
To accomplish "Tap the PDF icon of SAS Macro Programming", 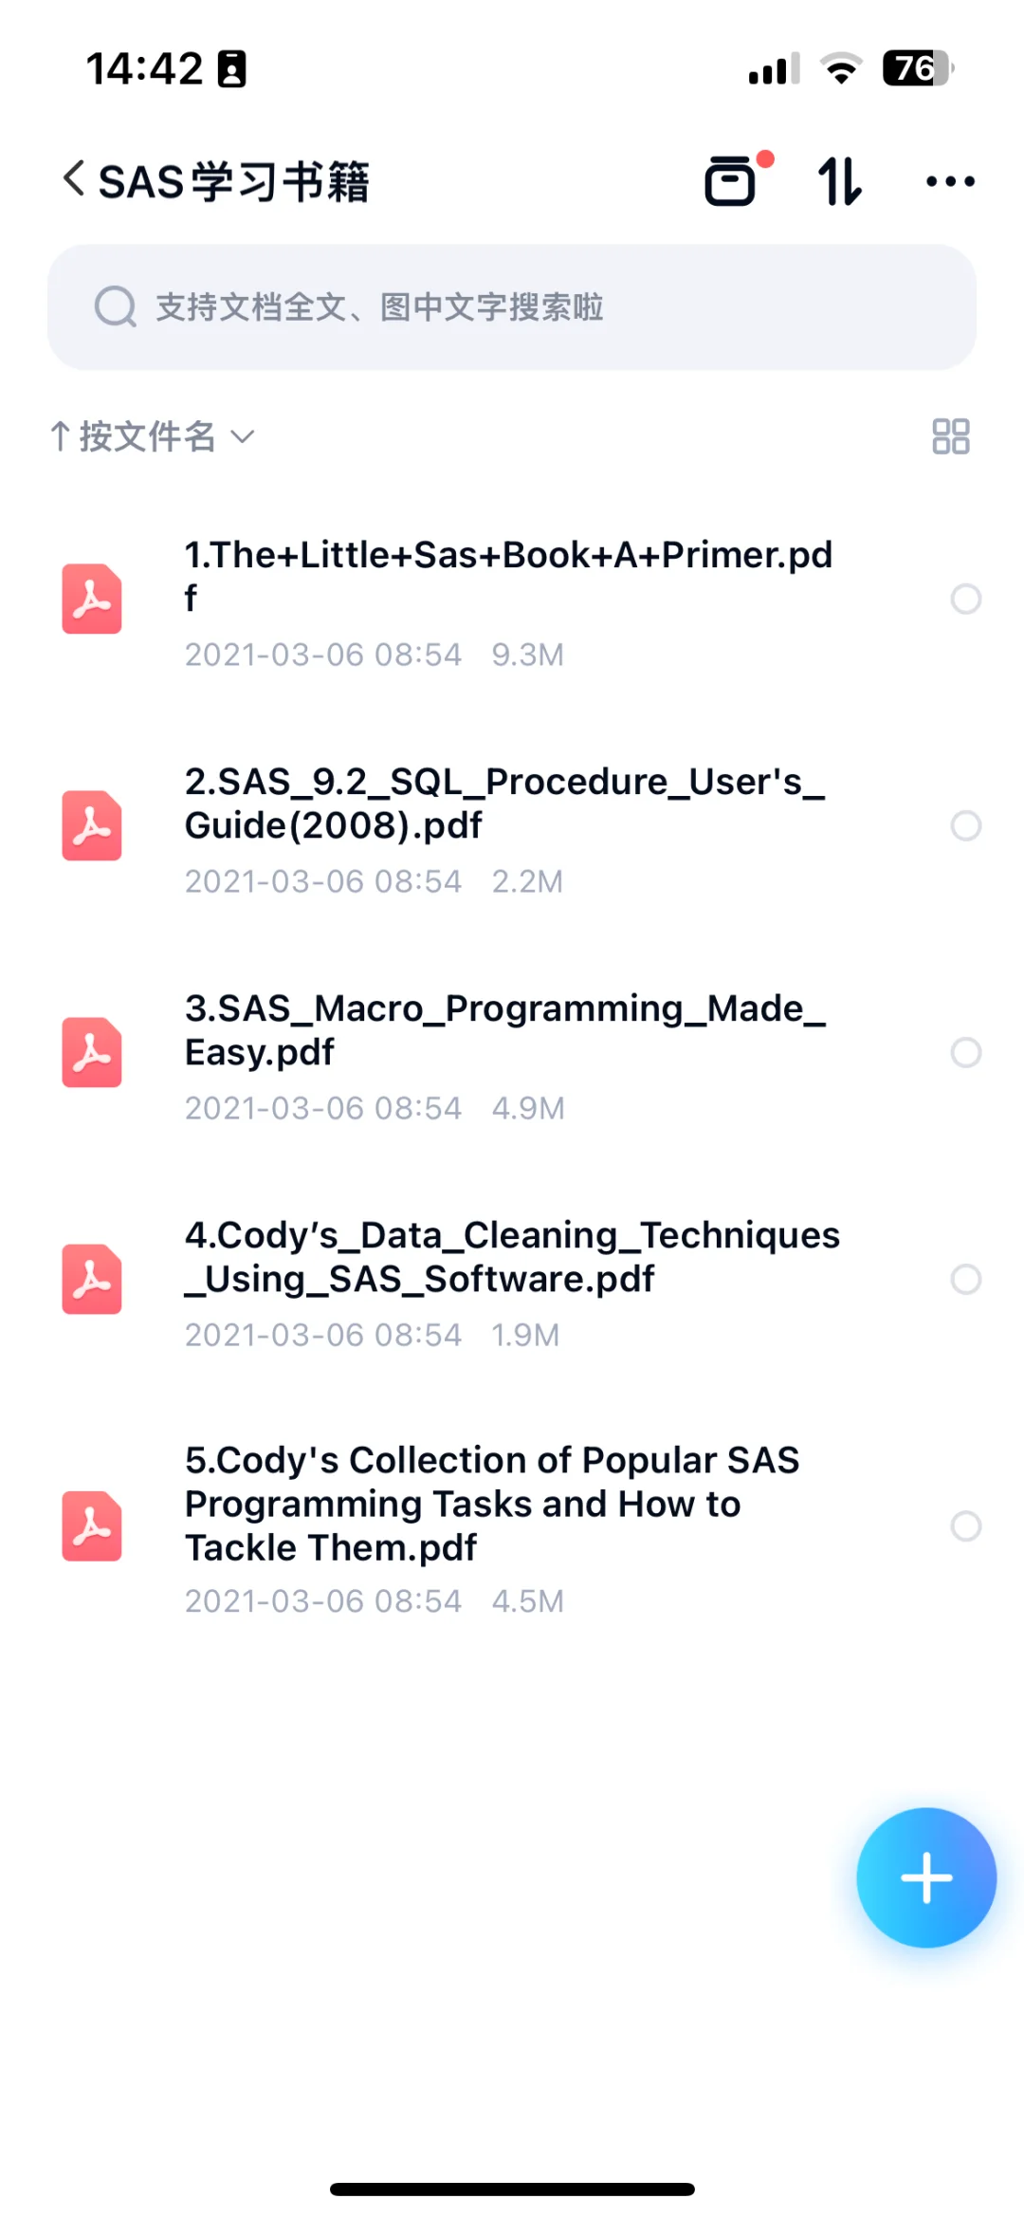I will 92,1052.
